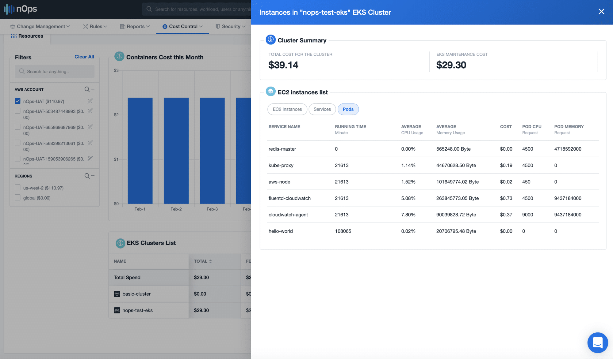Click the NAME column header
Image resolution: width=613 pixels, height=359 pixels.
(120, 261)
